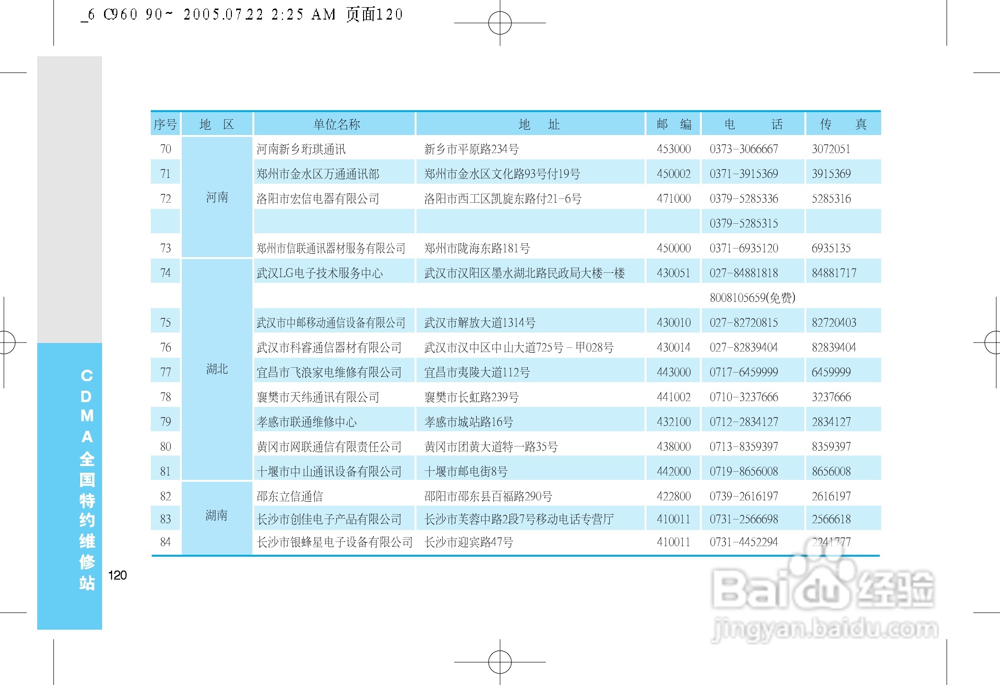
Task: Select the 单位名称 column header
Action: 336,125
